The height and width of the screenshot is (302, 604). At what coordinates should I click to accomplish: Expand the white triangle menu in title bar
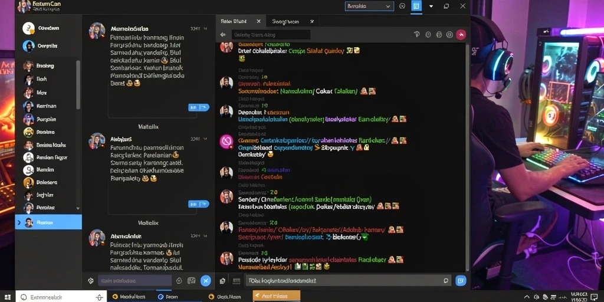pyautogui.click(x=431, y=6)
